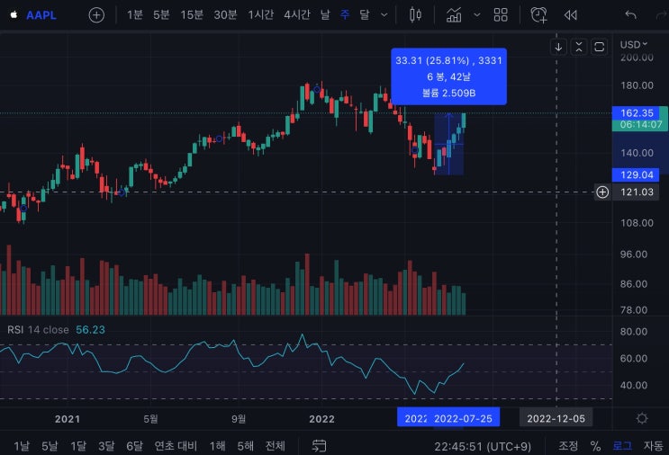This screenshot has height=455, width=669.
Task: Toggle the percent scale
Action: 595,446
